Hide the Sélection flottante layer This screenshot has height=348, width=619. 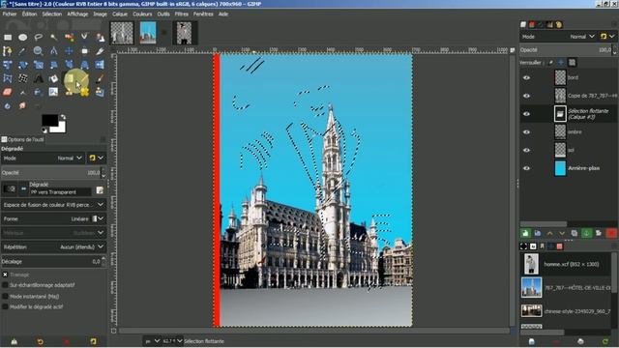tap(526, 114)
